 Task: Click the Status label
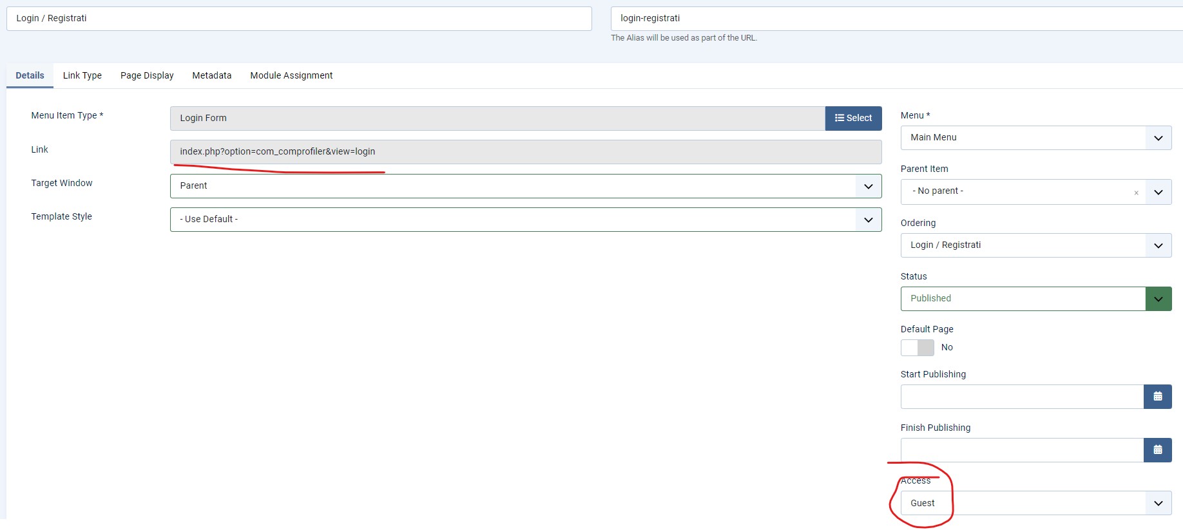[x=914, y=276]
